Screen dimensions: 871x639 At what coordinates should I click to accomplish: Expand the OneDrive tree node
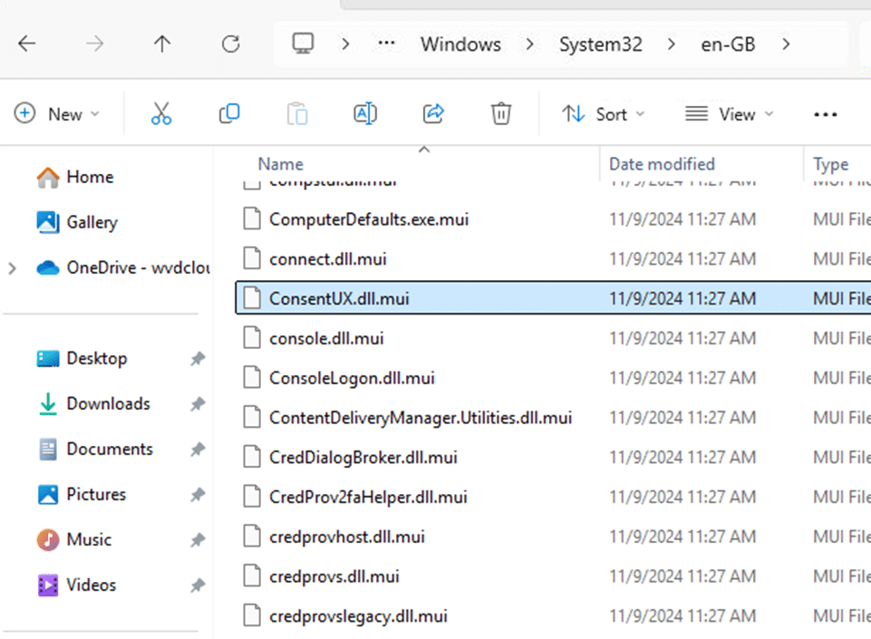tap(12, 268)
